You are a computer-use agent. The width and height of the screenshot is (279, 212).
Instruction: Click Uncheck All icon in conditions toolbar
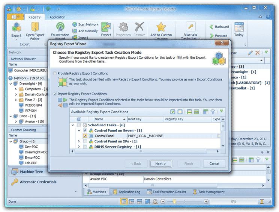tap(180, 112)
